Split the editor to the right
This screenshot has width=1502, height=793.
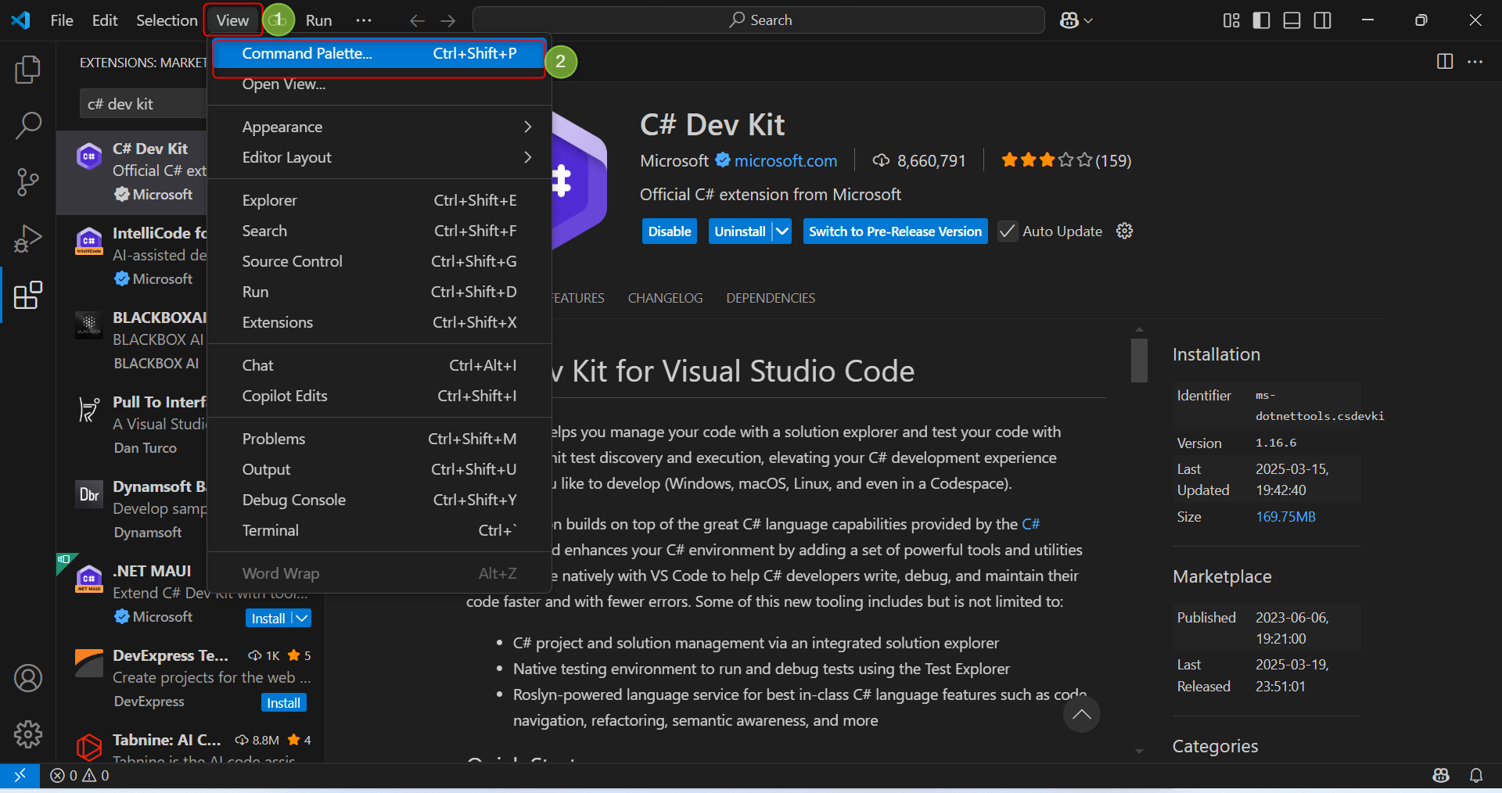[x=1445, y=62]
